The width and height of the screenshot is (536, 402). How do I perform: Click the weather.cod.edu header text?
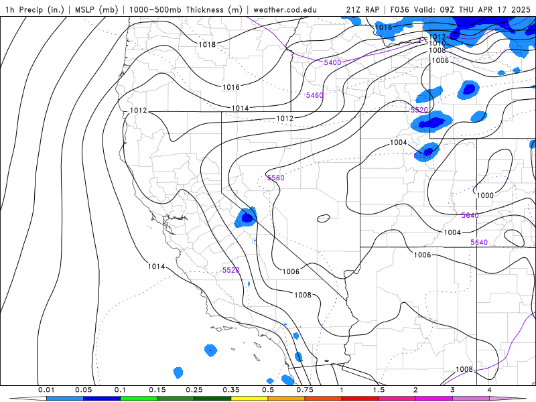pos(285,9)
